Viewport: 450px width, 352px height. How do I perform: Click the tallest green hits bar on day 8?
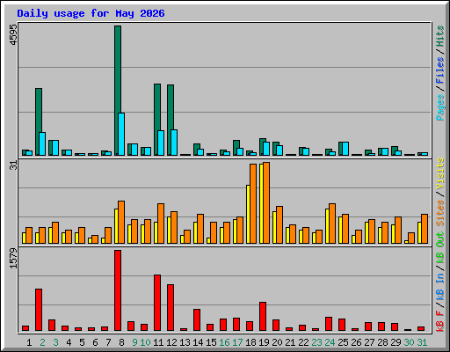click(x=118, y=91)
